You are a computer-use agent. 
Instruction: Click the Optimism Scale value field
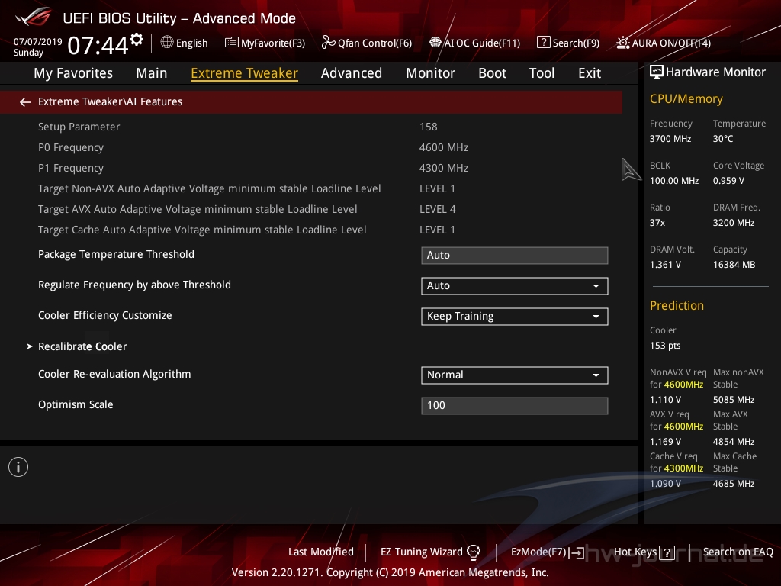click(x=515, y=406)
